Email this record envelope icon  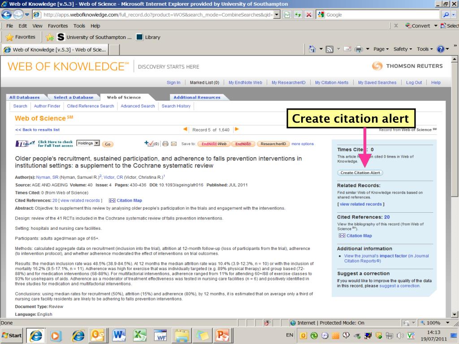[174, 144]
